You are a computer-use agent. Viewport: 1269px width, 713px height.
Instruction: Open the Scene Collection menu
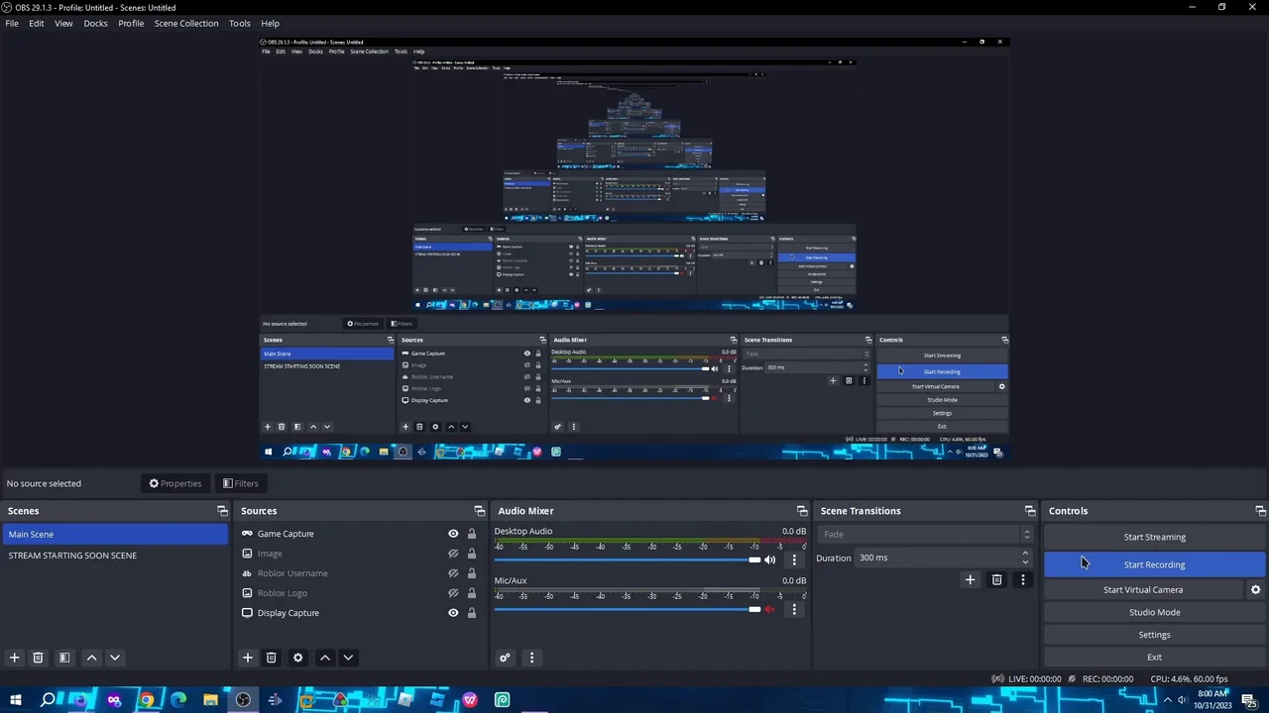click(185, 23)
